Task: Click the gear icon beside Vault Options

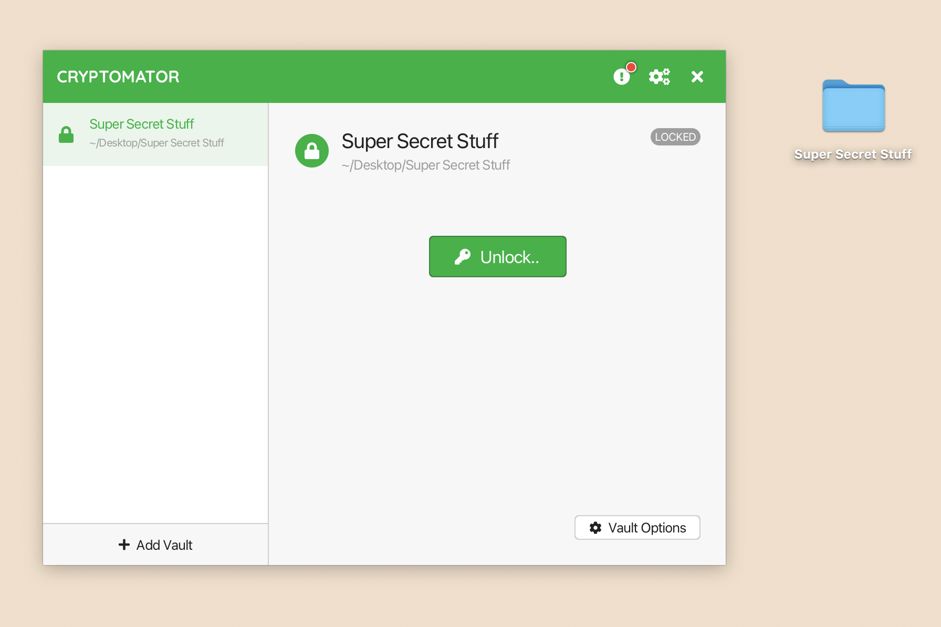Action: click(x=595, y=528)
